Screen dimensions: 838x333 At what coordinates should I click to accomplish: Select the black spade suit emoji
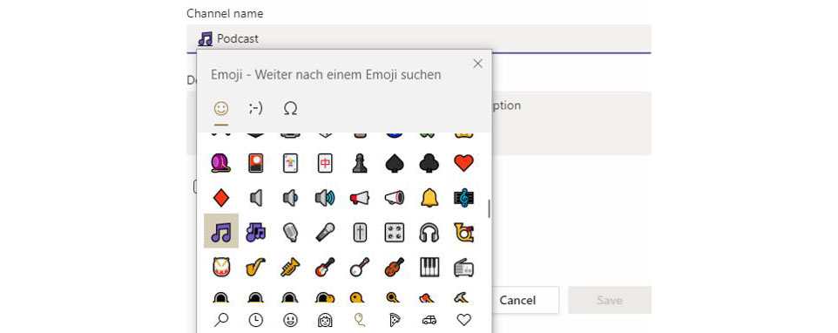(x=395, y=163)
